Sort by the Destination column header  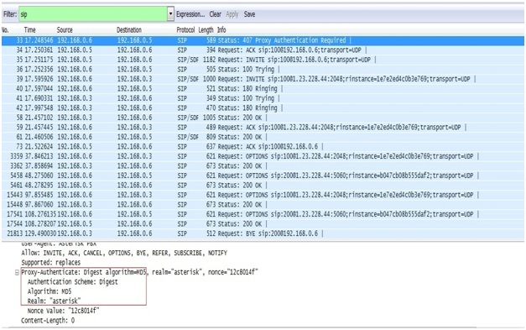pos(129,30)
